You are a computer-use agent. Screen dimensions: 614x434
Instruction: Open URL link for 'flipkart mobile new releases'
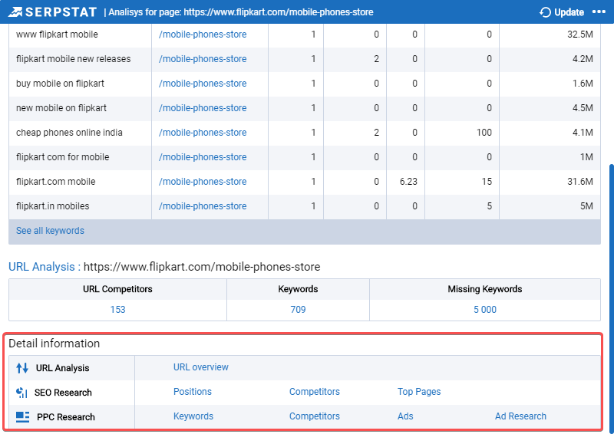pos(203,59)
